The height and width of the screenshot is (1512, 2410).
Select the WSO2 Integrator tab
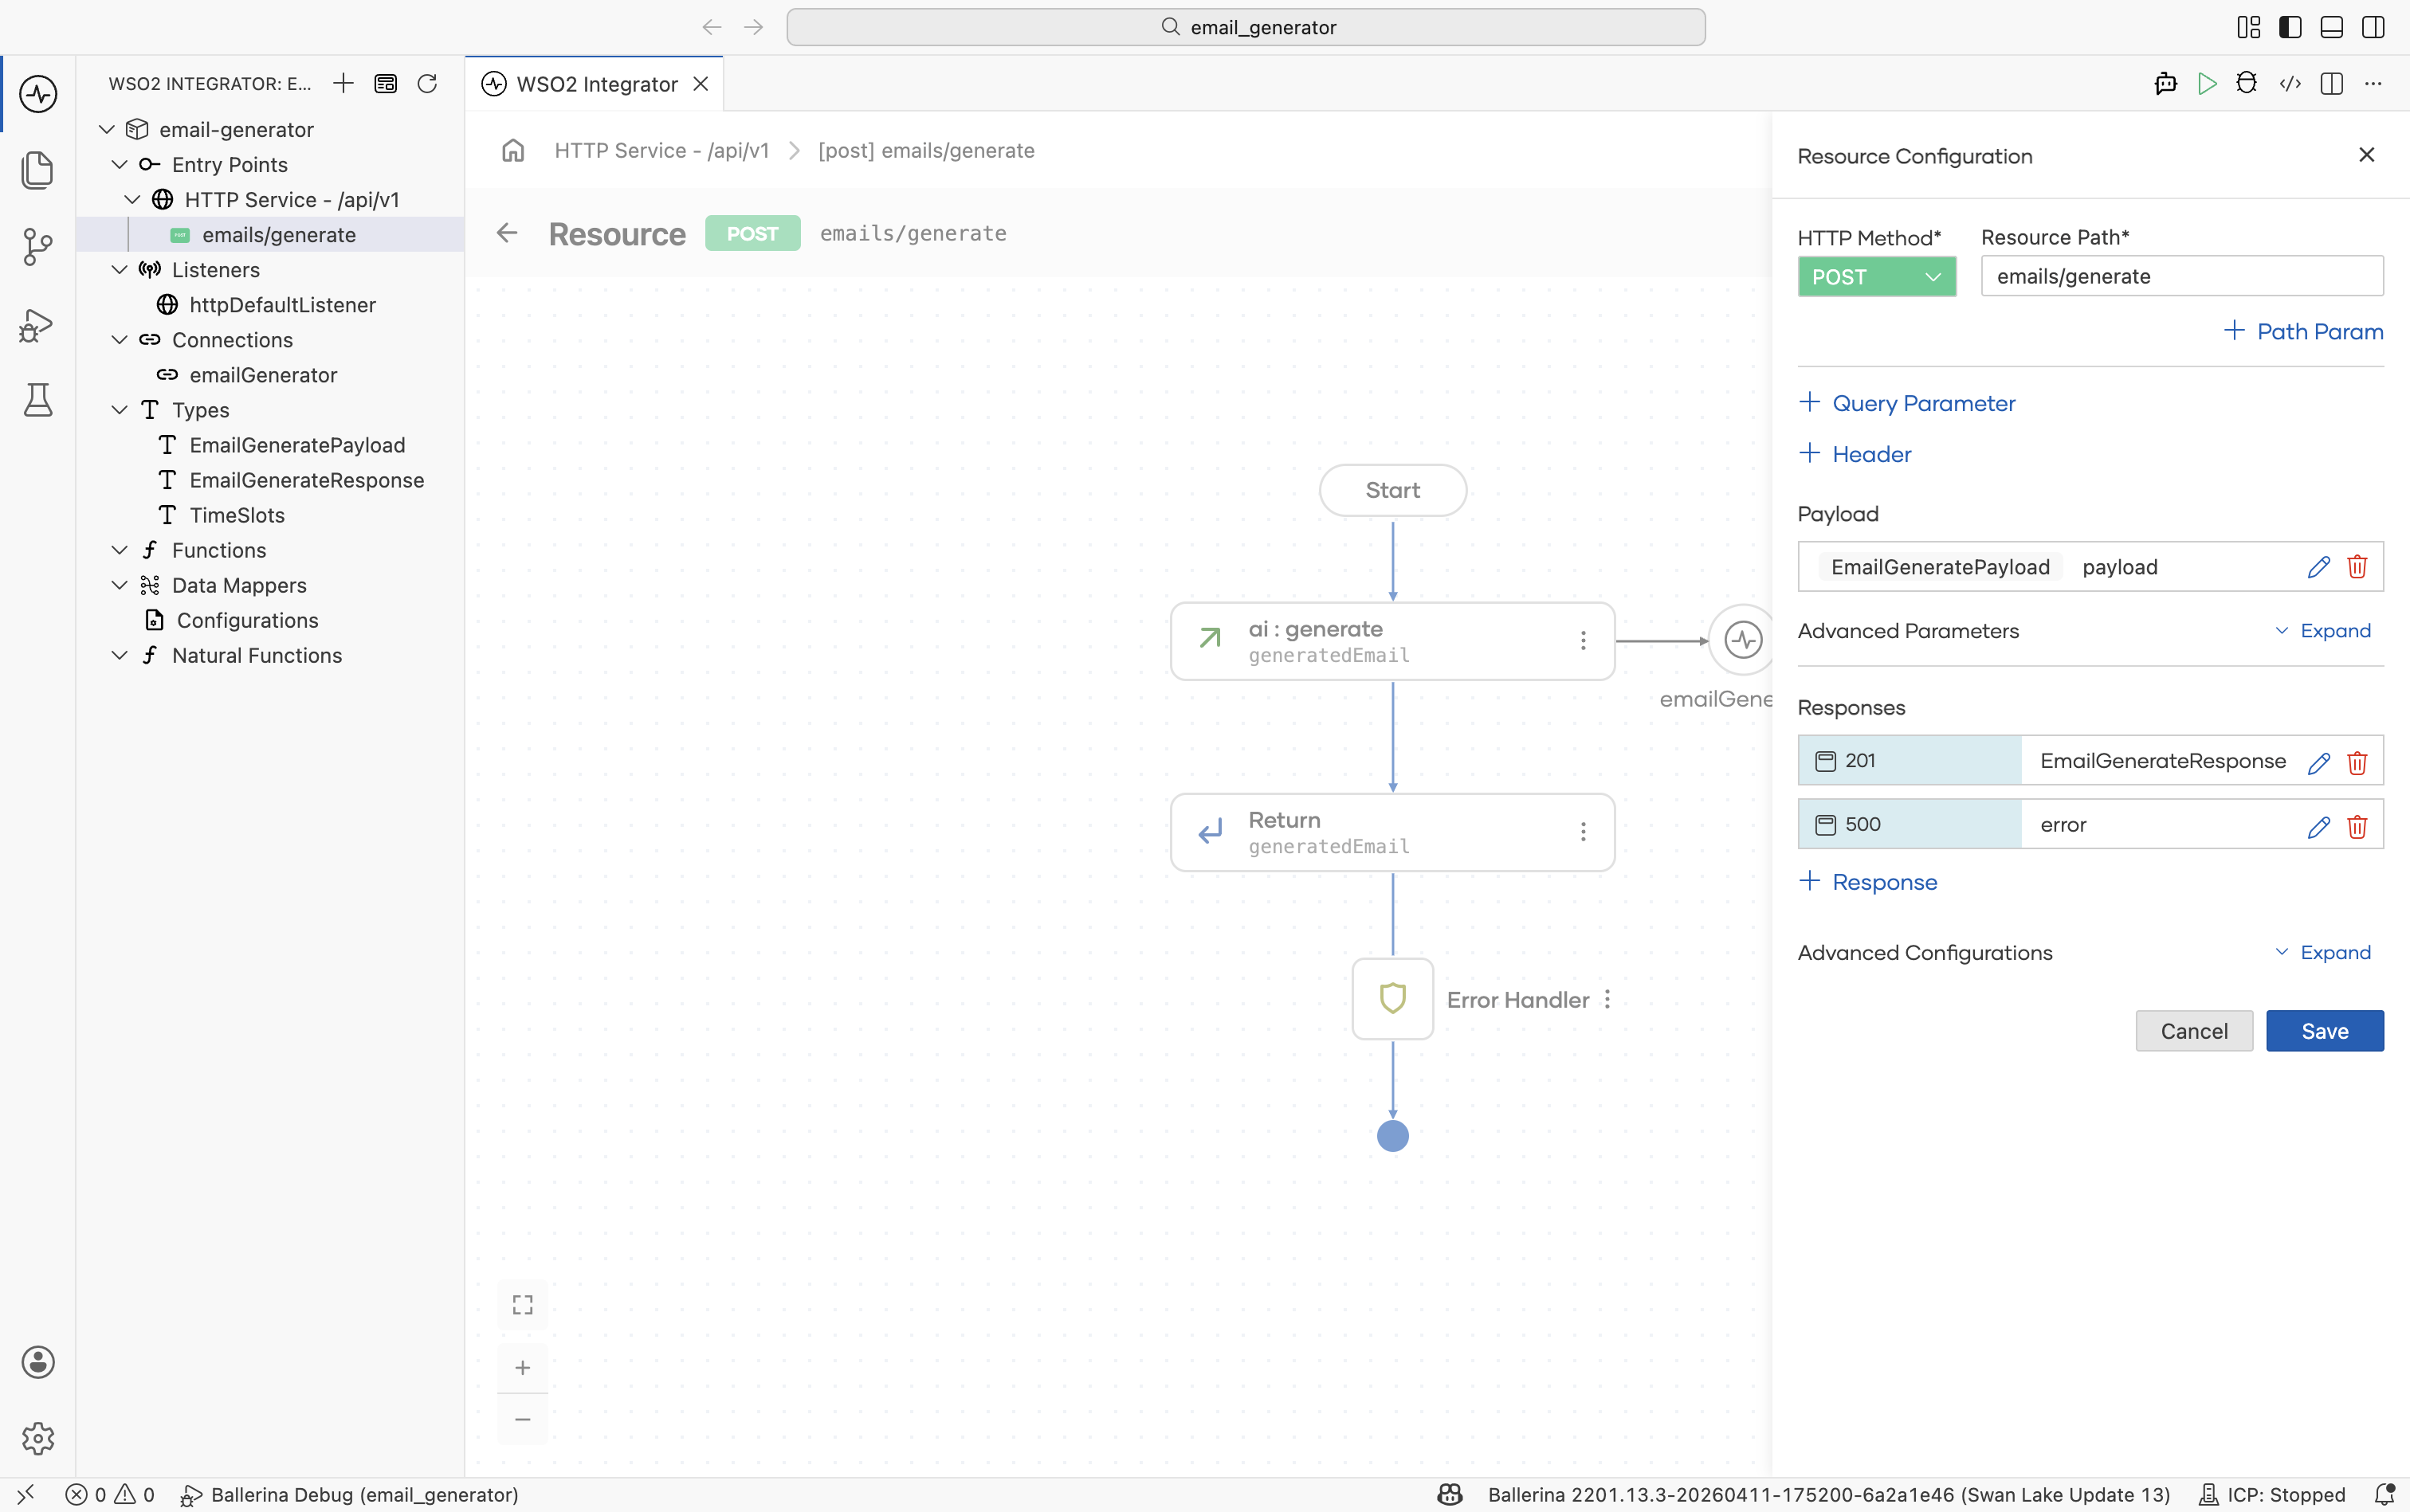pyautogui.click(x=595, y=84)
